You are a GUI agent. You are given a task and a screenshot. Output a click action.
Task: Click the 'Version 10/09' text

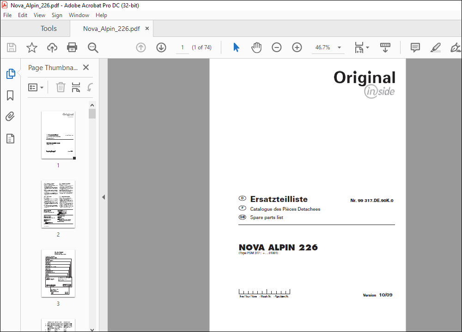[378, 295]
